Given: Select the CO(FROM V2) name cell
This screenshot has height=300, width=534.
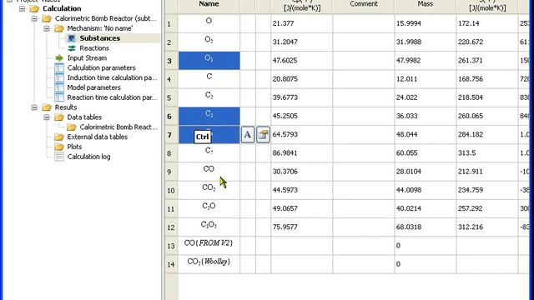Looking at the screenshot, I should (x=209, y=246).
